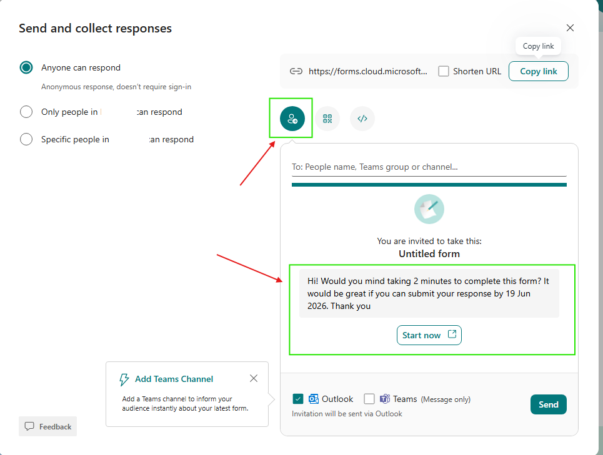
Task: Click the lightning bolt Add Teams Channel icon
Action: tap(124, 379)
